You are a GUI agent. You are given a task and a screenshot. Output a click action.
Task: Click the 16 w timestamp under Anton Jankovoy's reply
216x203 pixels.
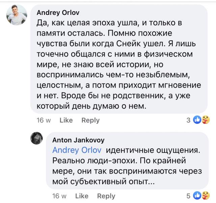tap(59, 196)
